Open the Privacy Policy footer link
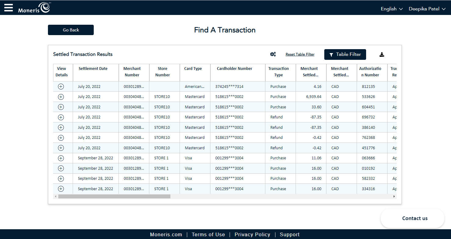The height and width of the screenshot is (239, 451). [252, 234]
